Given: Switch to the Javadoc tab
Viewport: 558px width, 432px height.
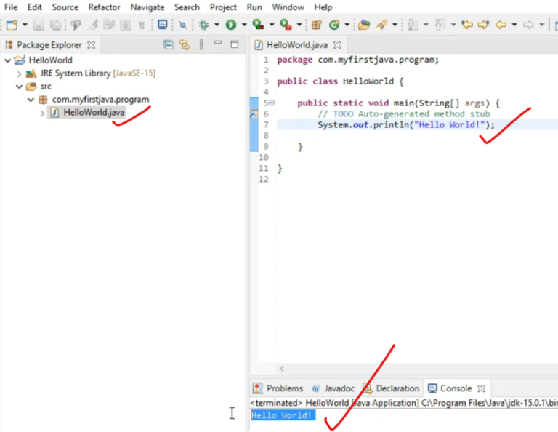Looking at the screenshot, I should 333,388.
